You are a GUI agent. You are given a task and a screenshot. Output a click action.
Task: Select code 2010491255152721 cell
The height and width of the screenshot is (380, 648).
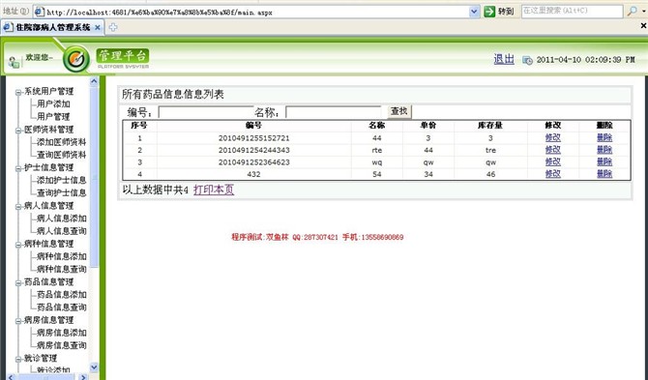(x=253, y=138)
